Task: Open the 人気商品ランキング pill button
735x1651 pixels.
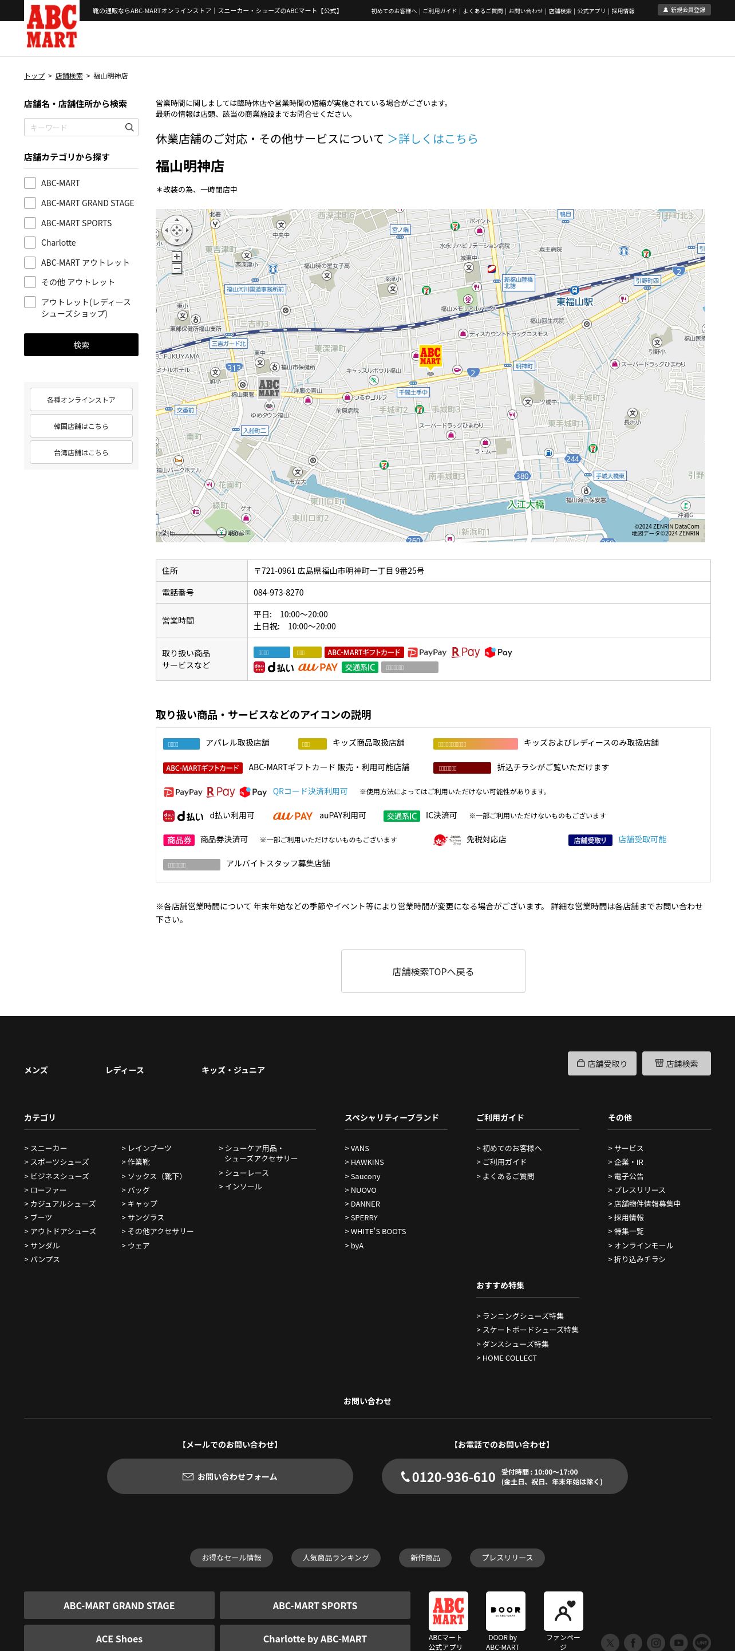Action: 336,1558
